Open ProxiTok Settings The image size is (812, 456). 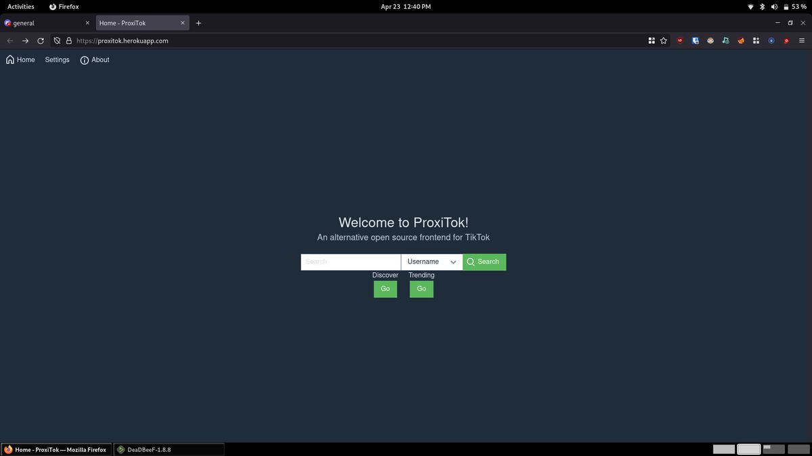pos(57,59)
